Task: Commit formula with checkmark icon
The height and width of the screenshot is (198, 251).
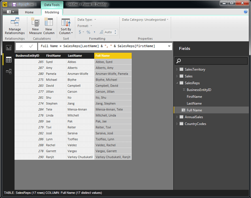Action: [x=31, y=46]
